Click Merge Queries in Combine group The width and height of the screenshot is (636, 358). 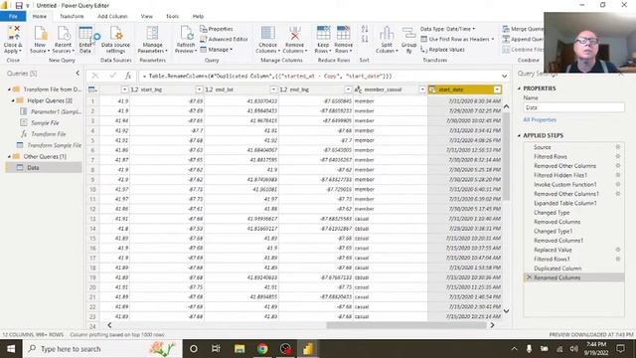point(523,29)
